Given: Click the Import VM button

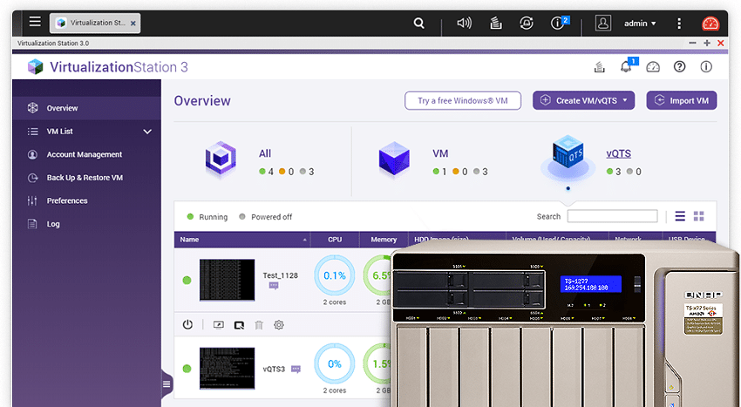Looking at the screenshot, I should coord(682,101).
